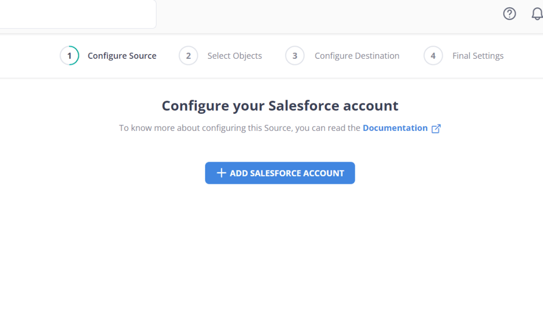Screen dimensions: 543x321
Task: Open the notifications bell icon
Action: [x=537, y=14]
